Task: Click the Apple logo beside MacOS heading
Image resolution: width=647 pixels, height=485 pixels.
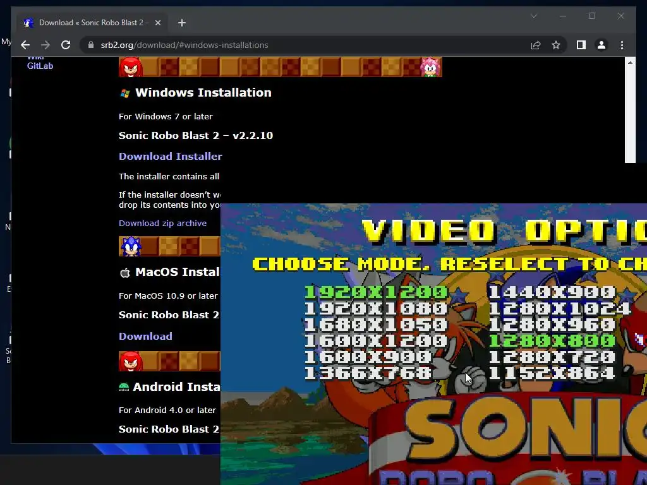Action: (x=124, y=273)
